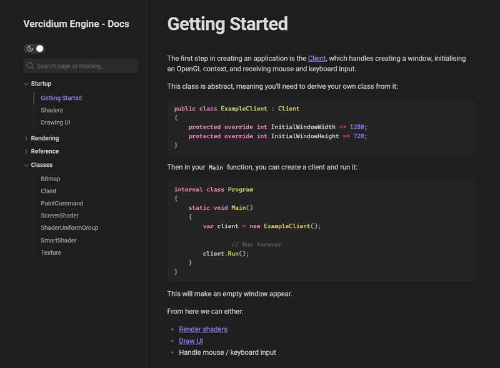Open the Shaders page in sidebar
Screen dimensions: 500x368
tap(52, 110)
